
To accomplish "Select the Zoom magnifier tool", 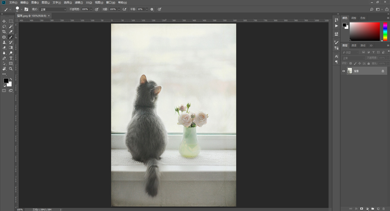I will pyautogui.click(x=11, y=68).
